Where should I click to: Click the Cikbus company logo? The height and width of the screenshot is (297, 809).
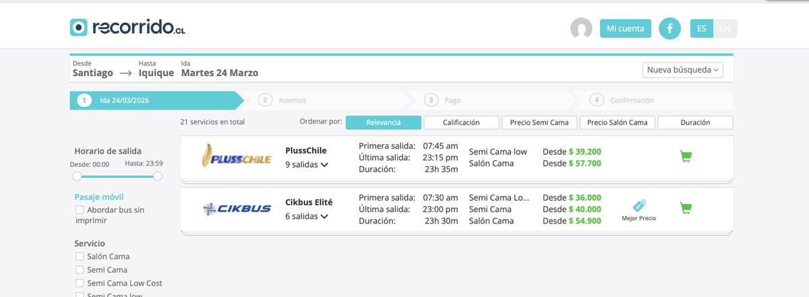tap(237, 209)
